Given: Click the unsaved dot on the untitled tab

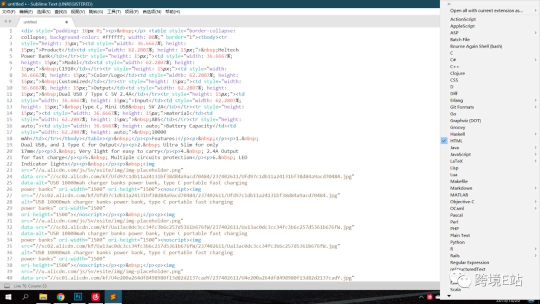Looking at the screenshot, I should tap(66, 22).
